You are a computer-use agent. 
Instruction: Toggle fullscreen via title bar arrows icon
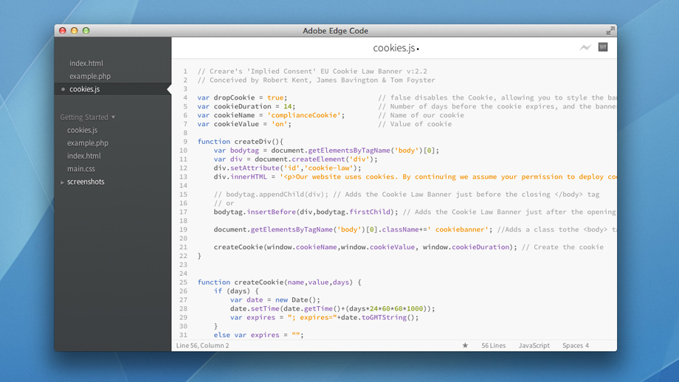(610, 31)
